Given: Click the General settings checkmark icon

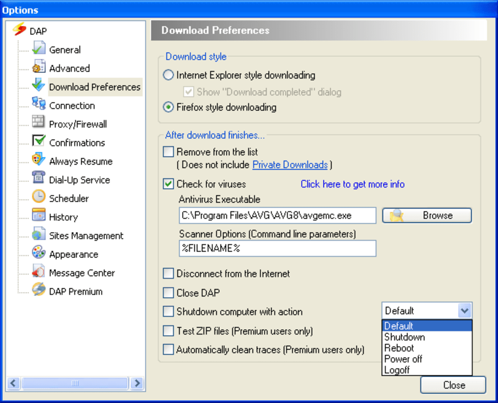Looking at the screenshot, I should coord(39,49).
